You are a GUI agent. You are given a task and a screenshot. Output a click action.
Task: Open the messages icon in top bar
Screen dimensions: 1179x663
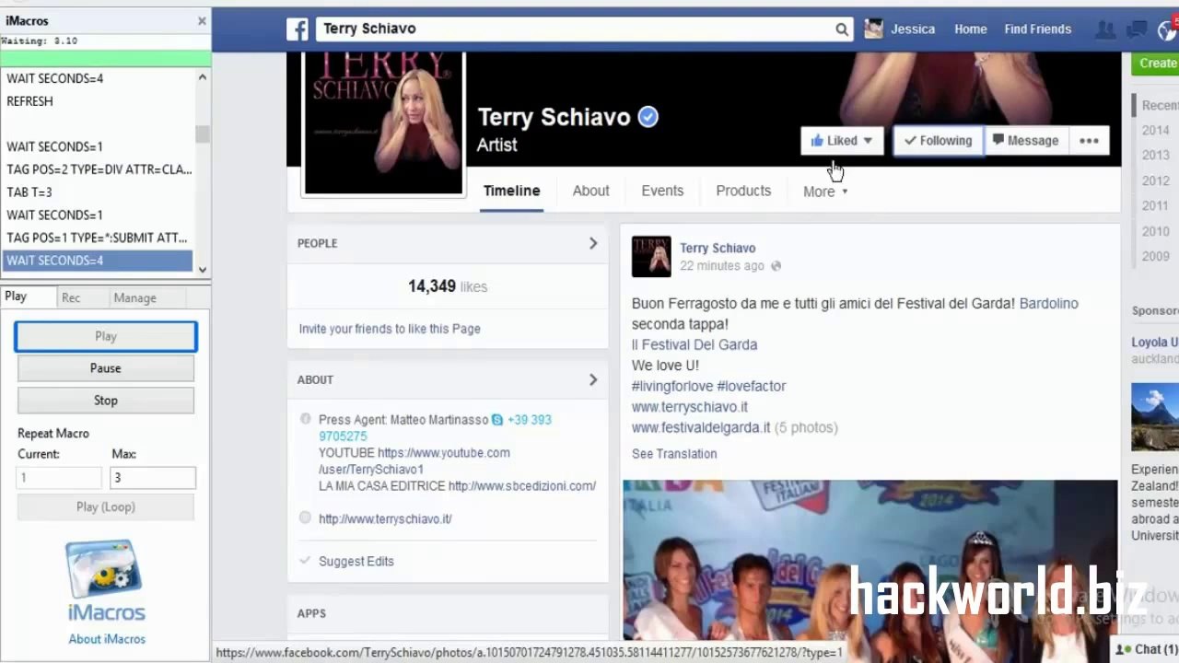coord(1138,29)
